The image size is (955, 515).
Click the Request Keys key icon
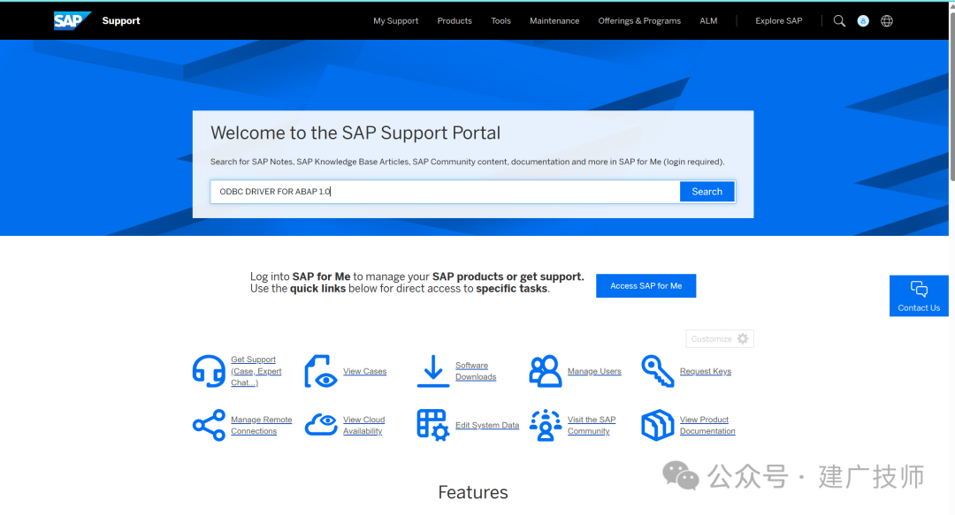pos(657,371)
